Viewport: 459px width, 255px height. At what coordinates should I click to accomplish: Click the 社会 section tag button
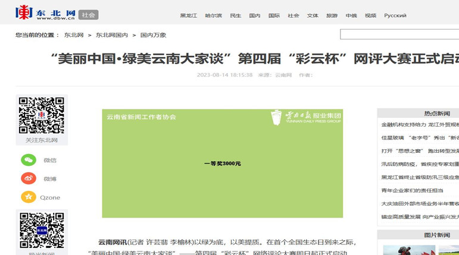[x=89, y=15]
